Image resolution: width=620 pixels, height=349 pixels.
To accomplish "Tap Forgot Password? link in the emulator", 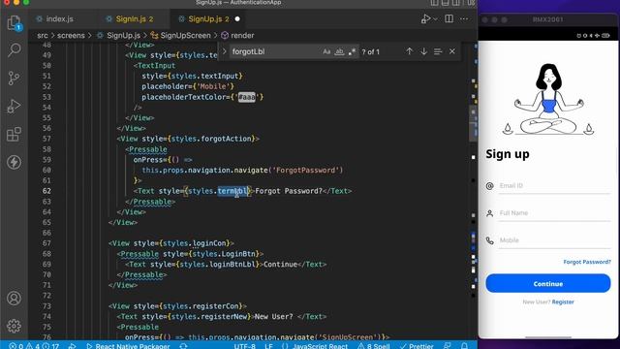I will tap(587, 262).
